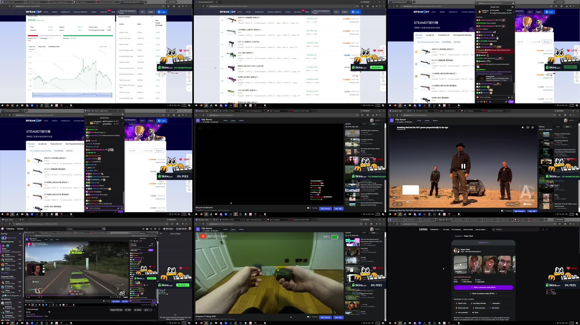Click Book a business video $700+ button
The image size is (580, 325).
tap(483, 294)
